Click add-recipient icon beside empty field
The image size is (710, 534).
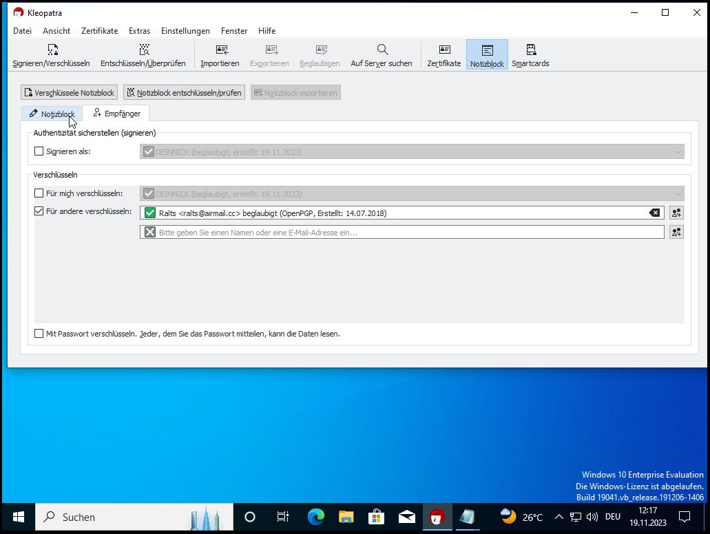pos(676,233)
